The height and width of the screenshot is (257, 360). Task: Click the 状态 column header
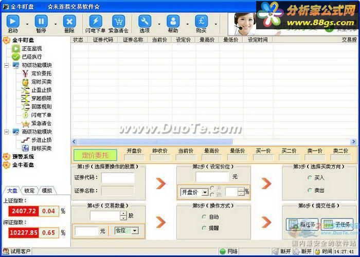tap(78, 40)
